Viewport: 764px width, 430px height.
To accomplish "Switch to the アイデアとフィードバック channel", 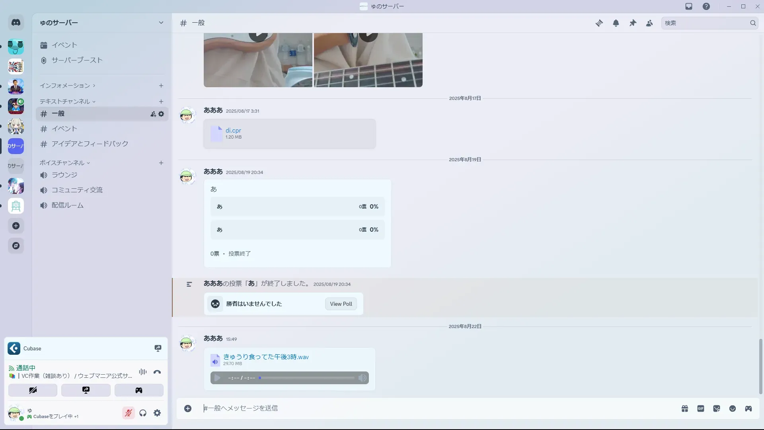I will click(90, 144).
